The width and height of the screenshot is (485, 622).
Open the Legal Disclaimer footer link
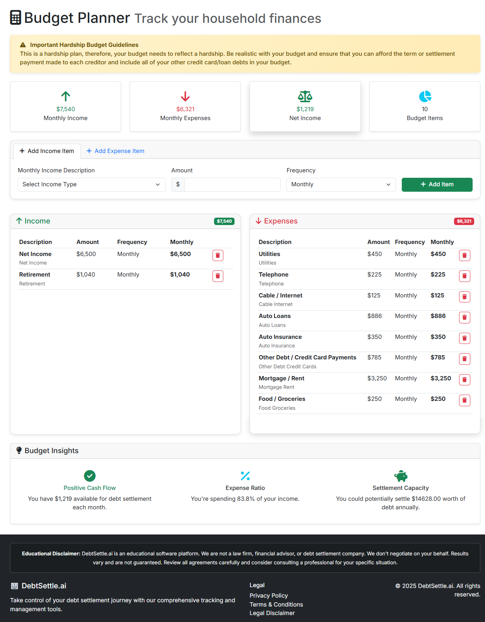pyautogui.click(x=272, y=613)
